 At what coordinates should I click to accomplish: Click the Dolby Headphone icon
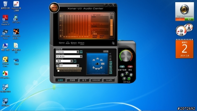(68, 43)
